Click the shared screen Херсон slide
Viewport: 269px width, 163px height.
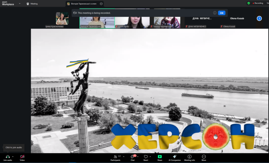[x=150, y=91]
